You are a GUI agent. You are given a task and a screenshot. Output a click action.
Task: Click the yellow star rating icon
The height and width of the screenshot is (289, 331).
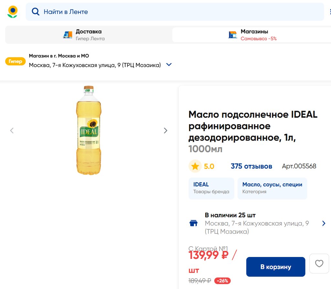point(195,166)
